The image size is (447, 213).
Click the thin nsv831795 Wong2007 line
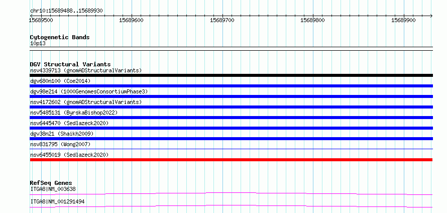(x=231, y=149)
